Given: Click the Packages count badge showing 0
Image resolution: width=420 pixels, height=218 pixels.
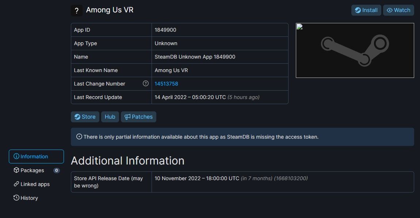Looking at the screenshot, I should [56, 170].
